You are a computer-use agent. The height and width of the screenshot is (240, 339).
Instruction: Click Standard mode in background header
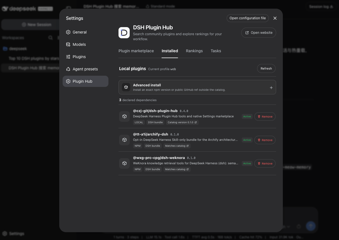click(160, 6)
